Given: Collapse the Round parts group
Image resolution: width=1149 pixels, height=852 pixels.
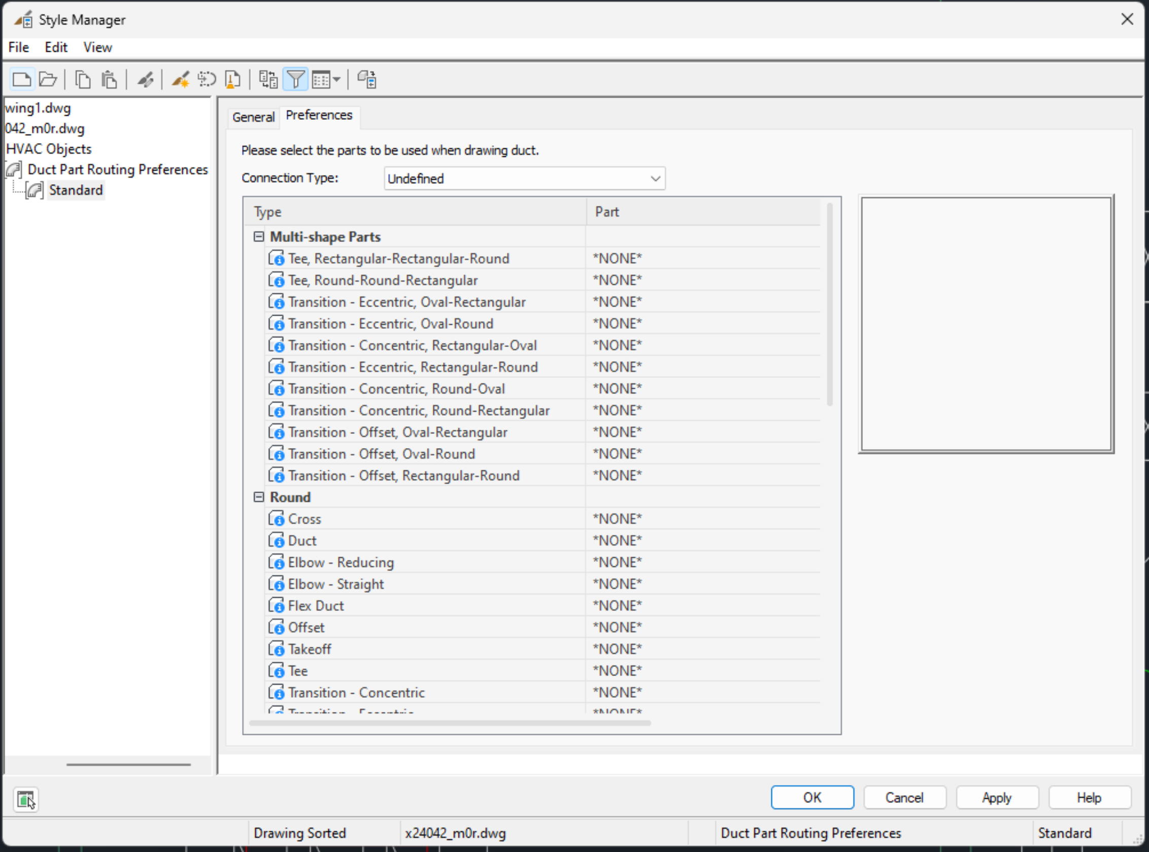Looking at the screenshot, I should [259, 497].
